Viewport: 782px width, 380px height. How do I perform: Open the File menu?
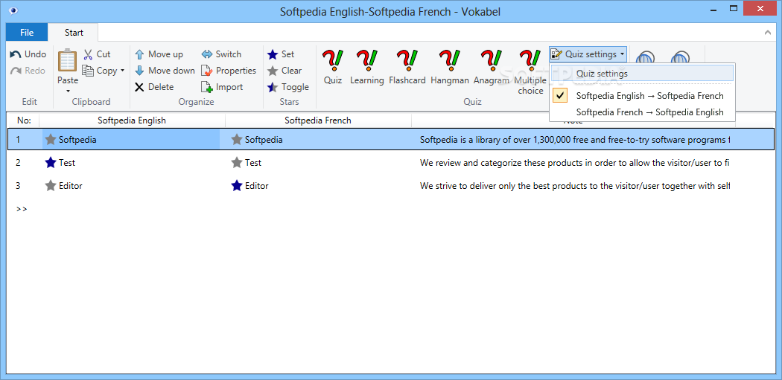point(27,33)
